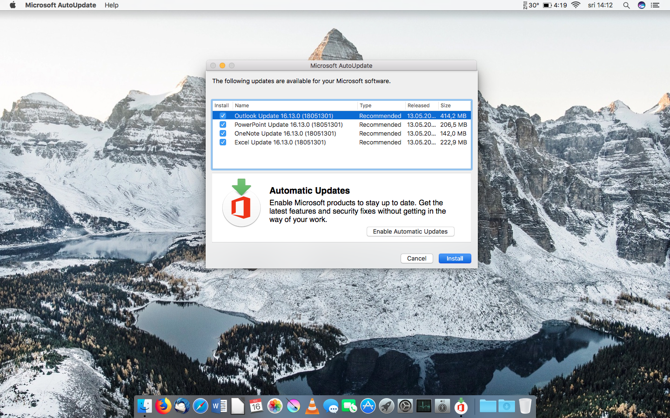Uncheck the PowerPoint Update checkbox
The image size is (670, 418).
coord(223,124)
